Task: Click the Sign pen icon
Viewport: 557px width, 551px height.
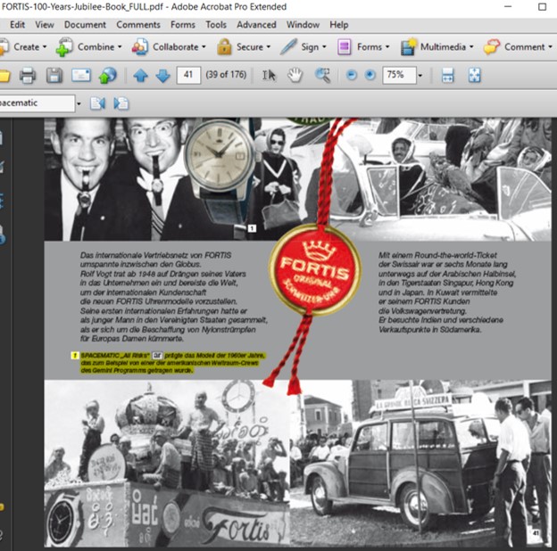Action: point(288,46)
